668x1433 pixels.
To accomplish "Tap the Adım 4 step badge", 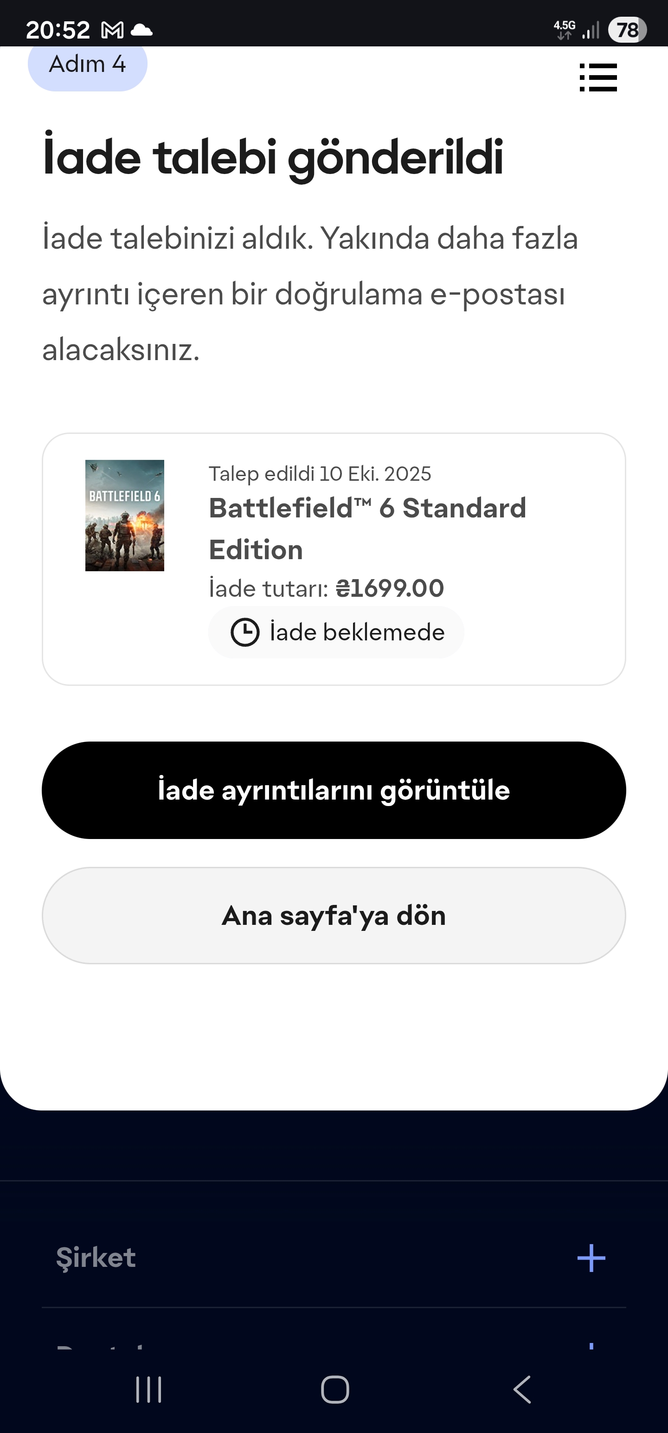I will click(87, 65).
